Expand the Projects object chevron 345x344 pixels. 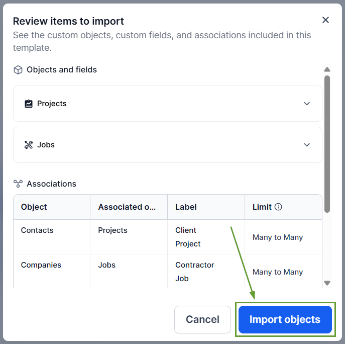point(307,104)
